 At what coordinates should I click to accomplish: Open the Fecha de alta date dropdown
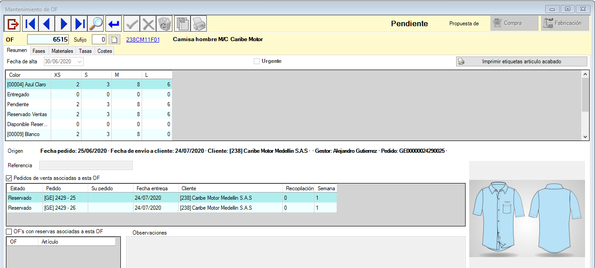tap(80, 61)
